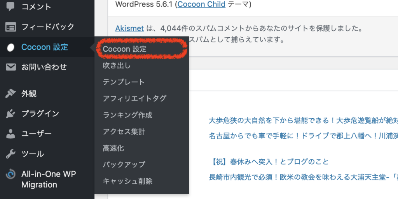
Task: Click the envelope icon for お問い合わせ
Action: point(10,67)
